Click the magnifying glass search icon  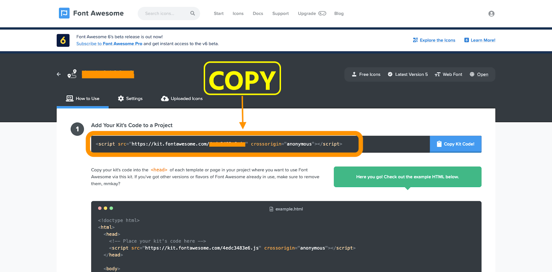point(193,13)
